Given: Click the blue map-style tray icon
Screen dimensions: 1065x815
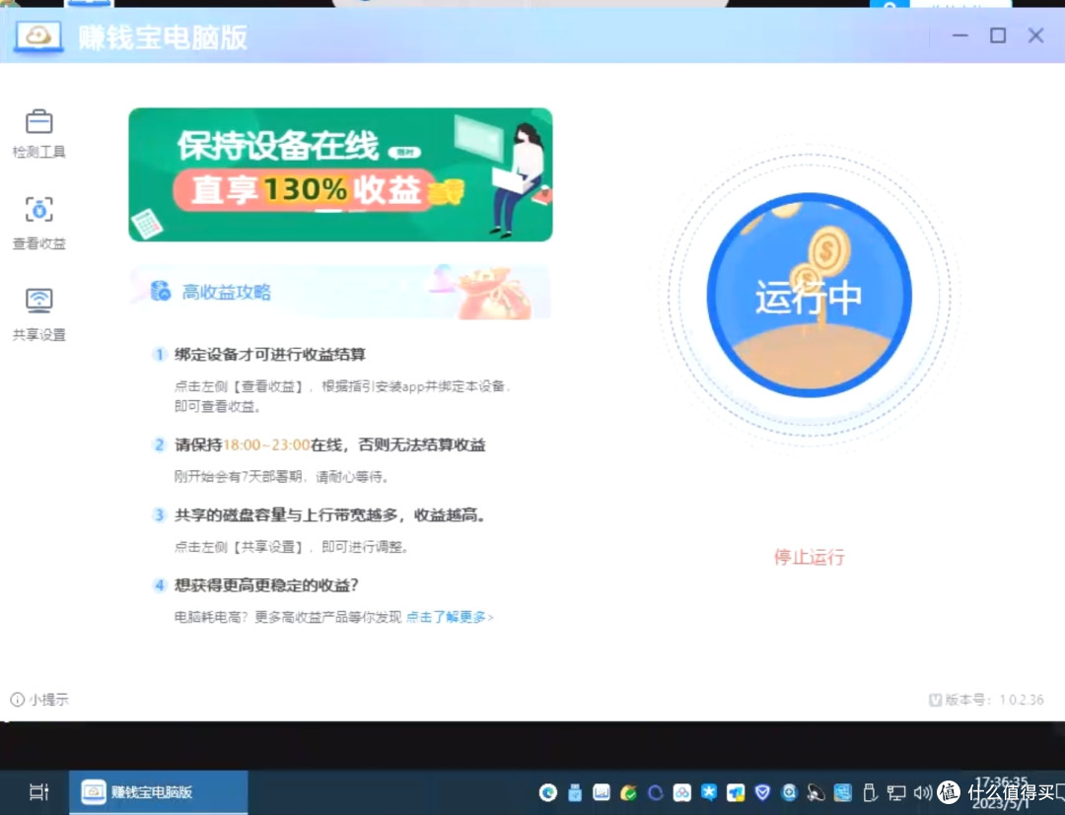Looking at the screenshot, I should click(843, 792).
